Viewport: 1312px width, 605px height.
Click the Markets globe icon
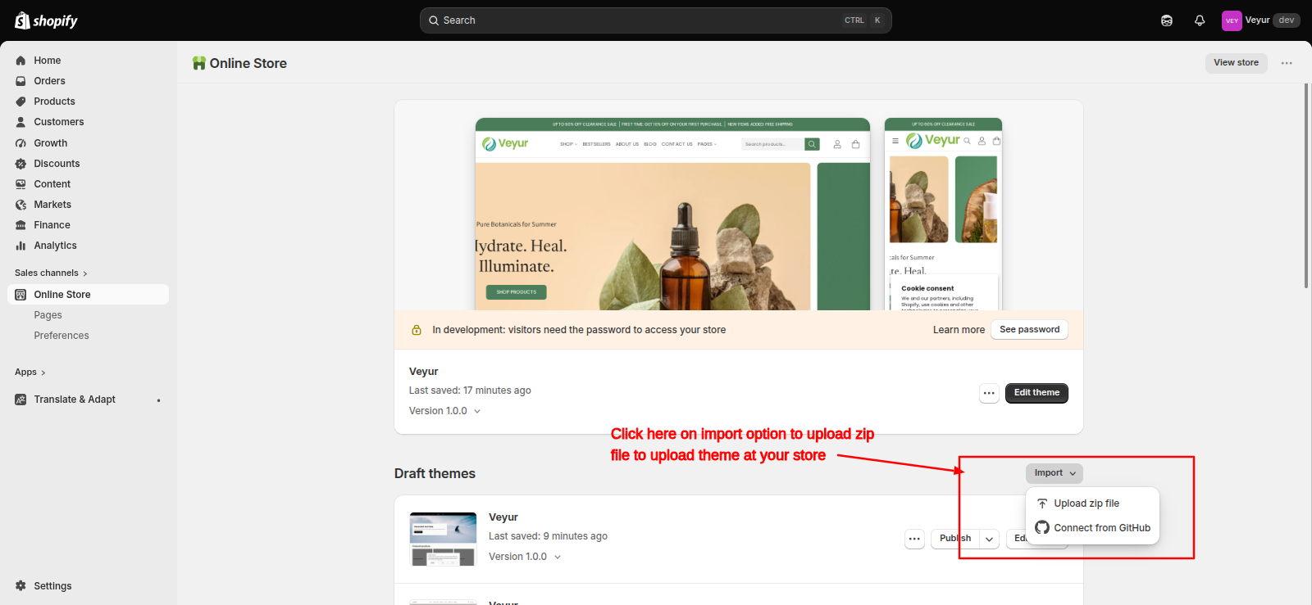coord(20,205)
